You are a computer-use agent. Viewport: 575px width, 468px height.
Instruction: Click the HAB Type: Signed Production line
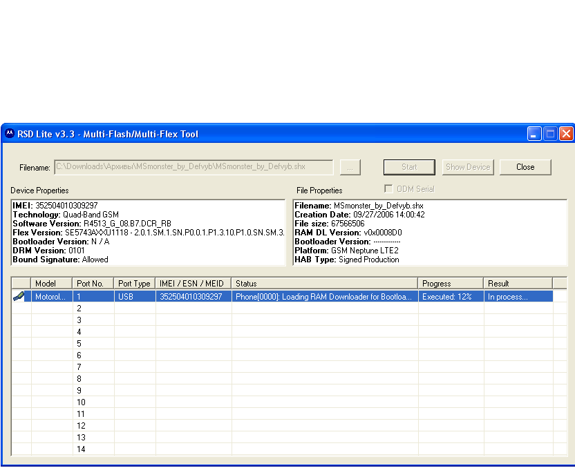click(347, 260)
